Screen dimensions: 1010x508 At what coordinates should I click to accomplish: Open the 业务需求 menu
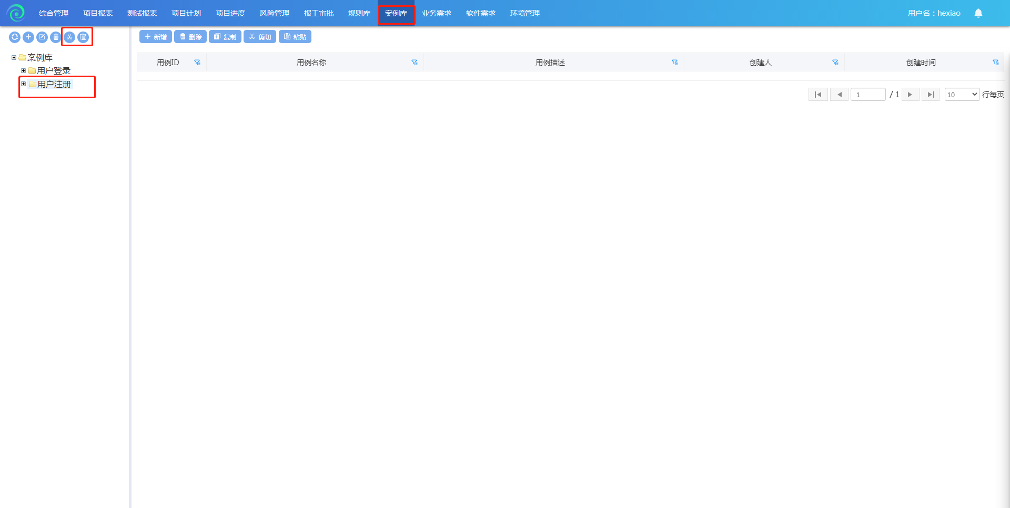pyautogui.click(x=436, y=13)
